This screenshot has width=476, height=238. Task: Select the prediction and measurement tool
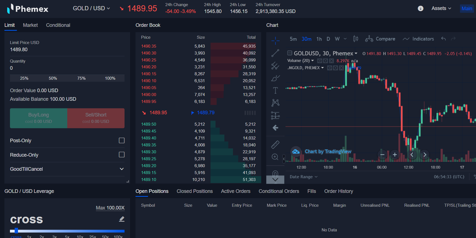click(275, 115)
